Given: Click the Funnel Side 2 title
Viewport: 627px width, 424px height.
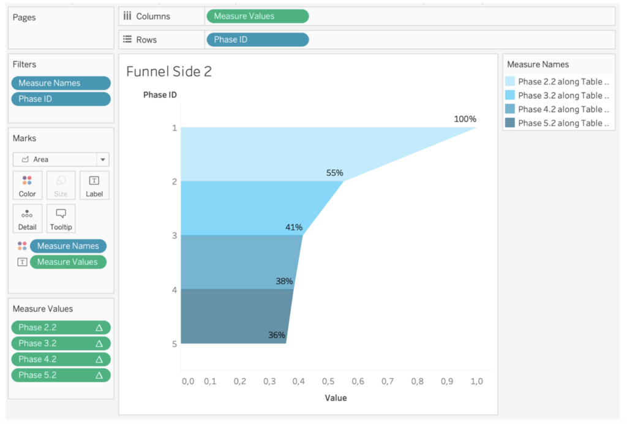Looking at the screenshot, I should click(x=169, y=72).
